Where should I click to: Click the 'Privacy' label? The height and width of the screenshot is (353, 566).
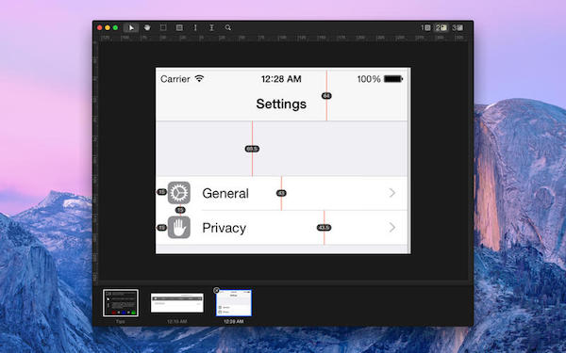[225, 228]
